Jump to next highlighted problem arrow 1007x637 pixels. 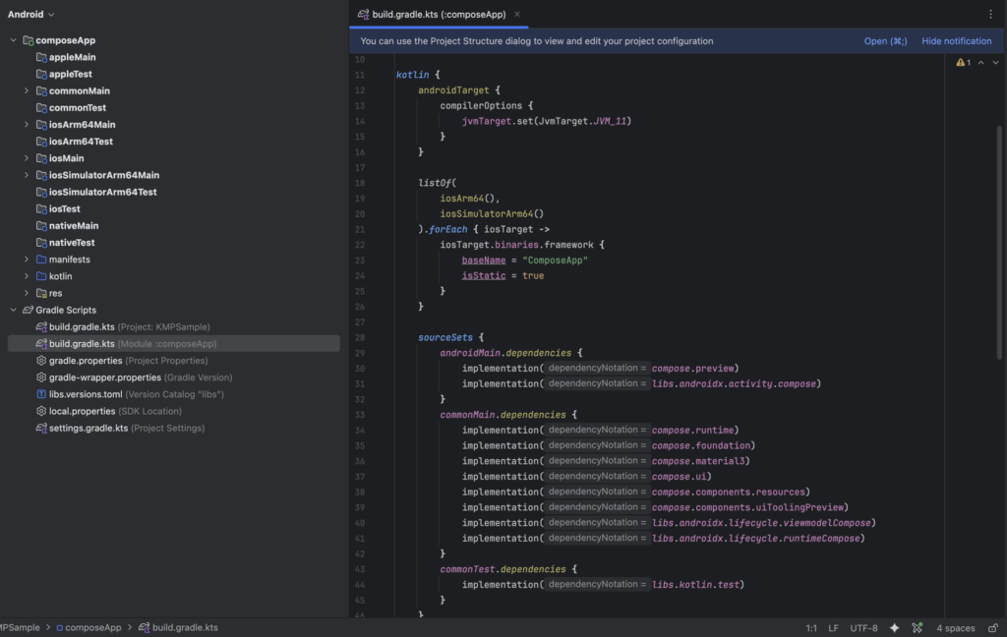(995, 63)
